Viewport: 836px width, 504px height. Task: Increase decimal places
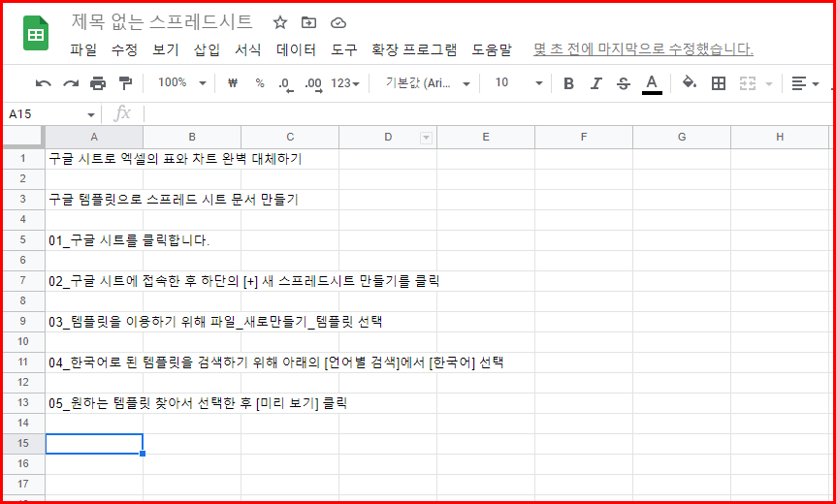click(x=313, y=84)
